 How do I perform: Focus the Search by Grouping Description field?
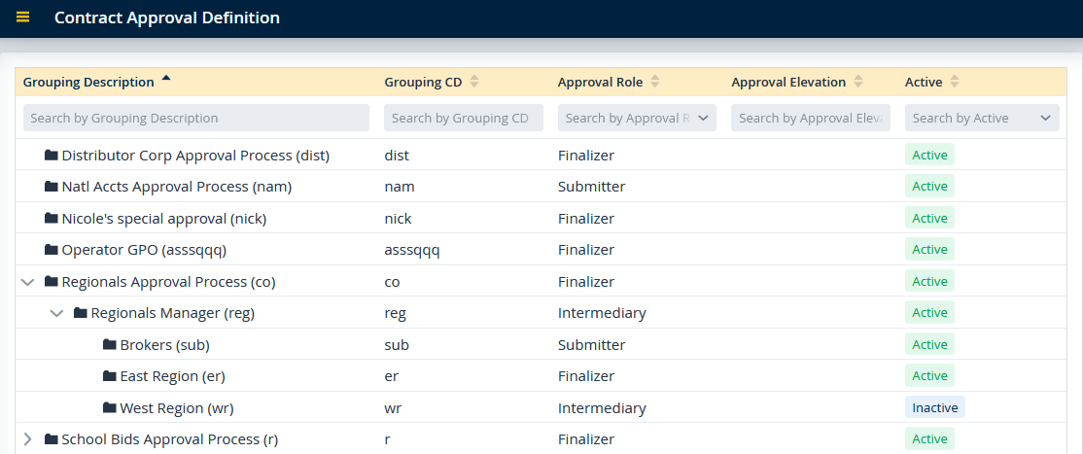click(x=195, y=118)
